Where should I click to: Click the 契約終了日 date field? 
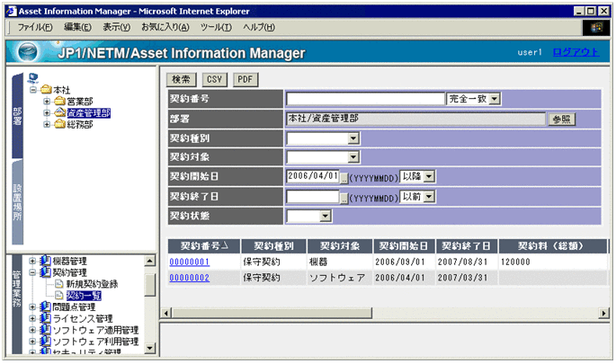click(x=313, y=196)
